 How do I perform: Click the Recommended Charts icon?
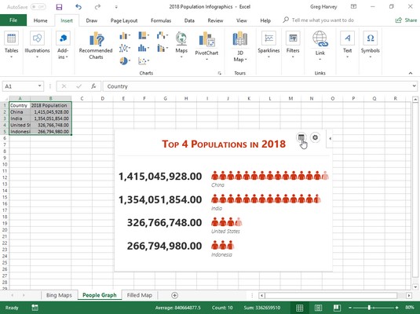coord(96,38)
